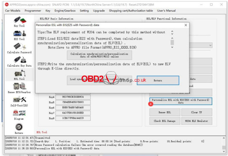Click Load synchronization/personalization data button

(100, 81)
